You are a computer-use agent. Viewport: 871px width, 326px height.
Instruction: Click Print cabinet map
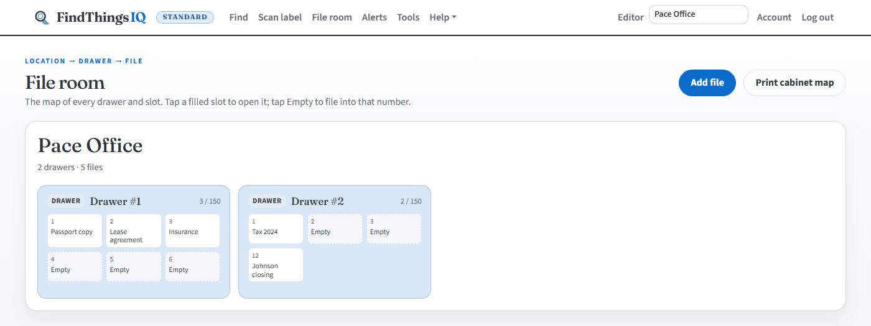[x=794, y=83]
